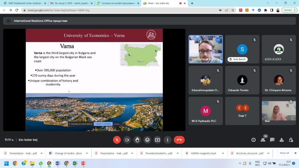Screen dimensions: 299x168
Task: Stop sharing via the blue banner button
Action: coord(103,124)
